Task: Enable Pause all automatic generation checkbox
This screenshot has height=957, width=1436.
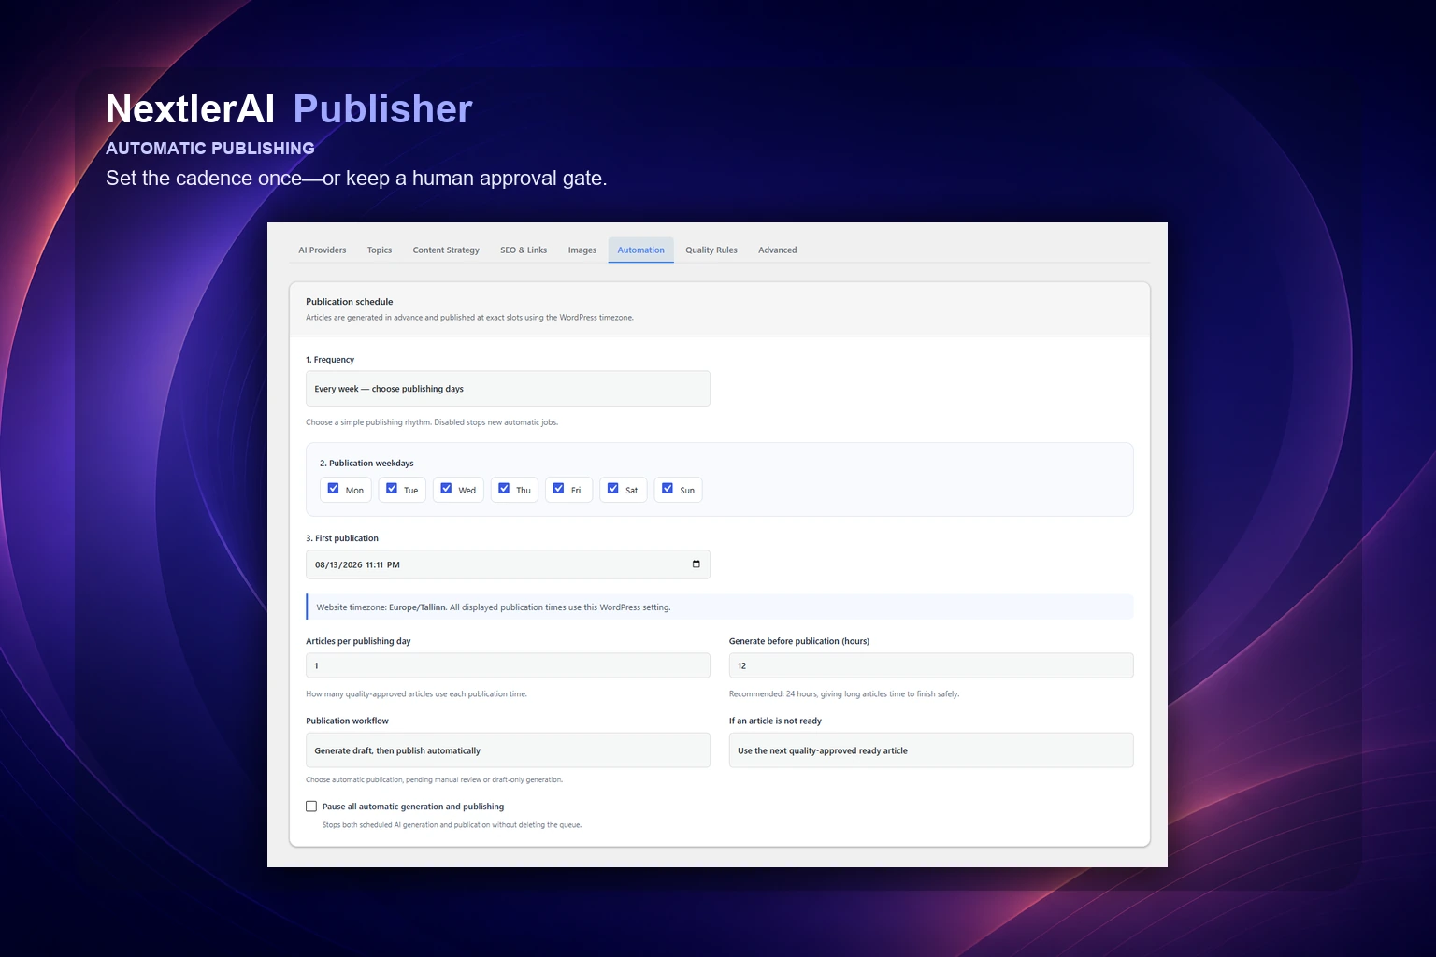Action: [x=311, y=807]
